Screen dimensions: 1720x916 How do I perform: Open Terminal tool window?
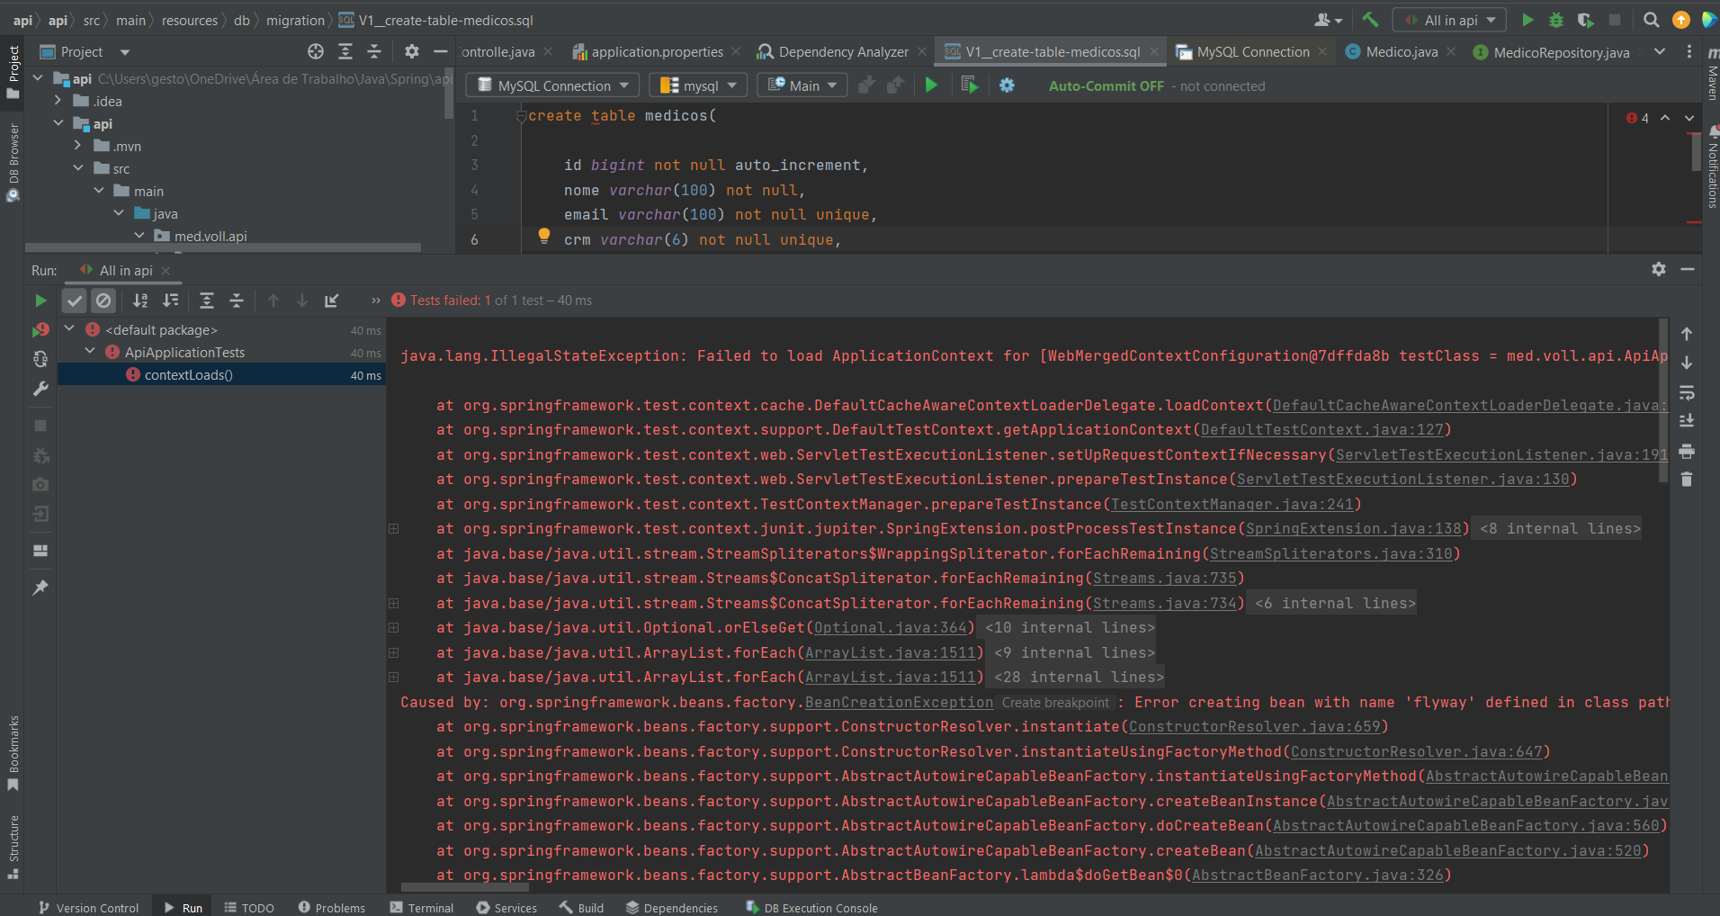tap(422, 907)
